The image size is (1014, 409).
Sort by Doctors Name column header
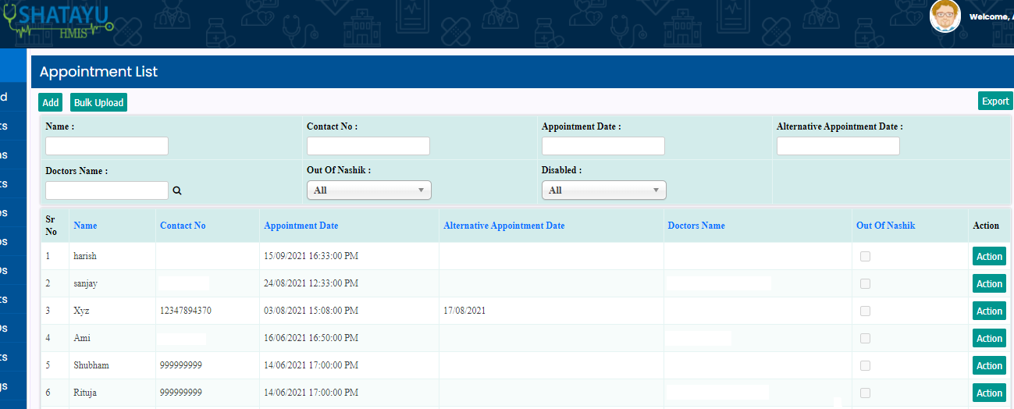pyautogui.click(x=696, y=226)
